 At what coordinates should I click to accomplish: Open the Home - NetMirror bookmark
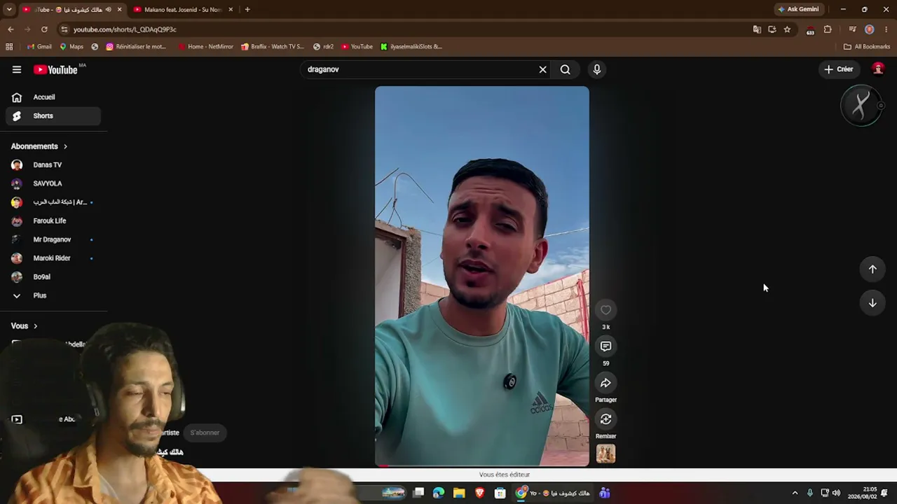[x=205, y=47]
